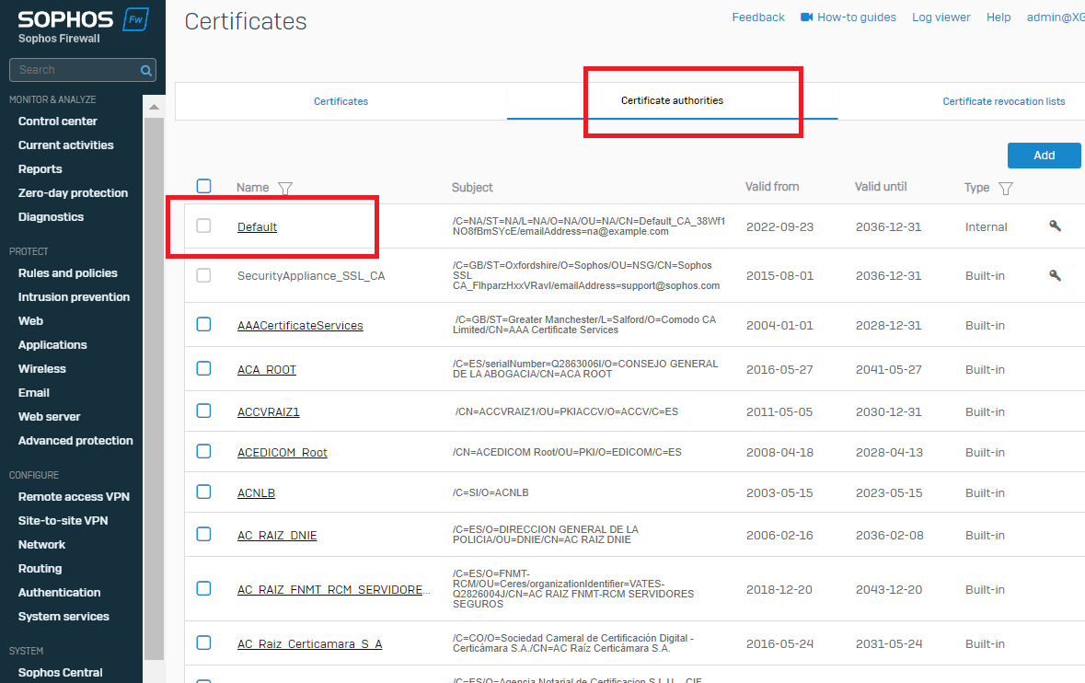
Task: Open Routing menu item
Action: pos(40,569)
